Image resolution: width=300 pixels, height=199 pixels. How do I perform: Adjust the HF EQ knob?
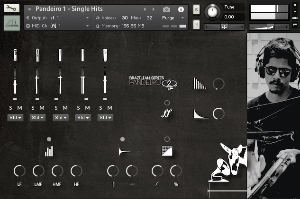76,171
